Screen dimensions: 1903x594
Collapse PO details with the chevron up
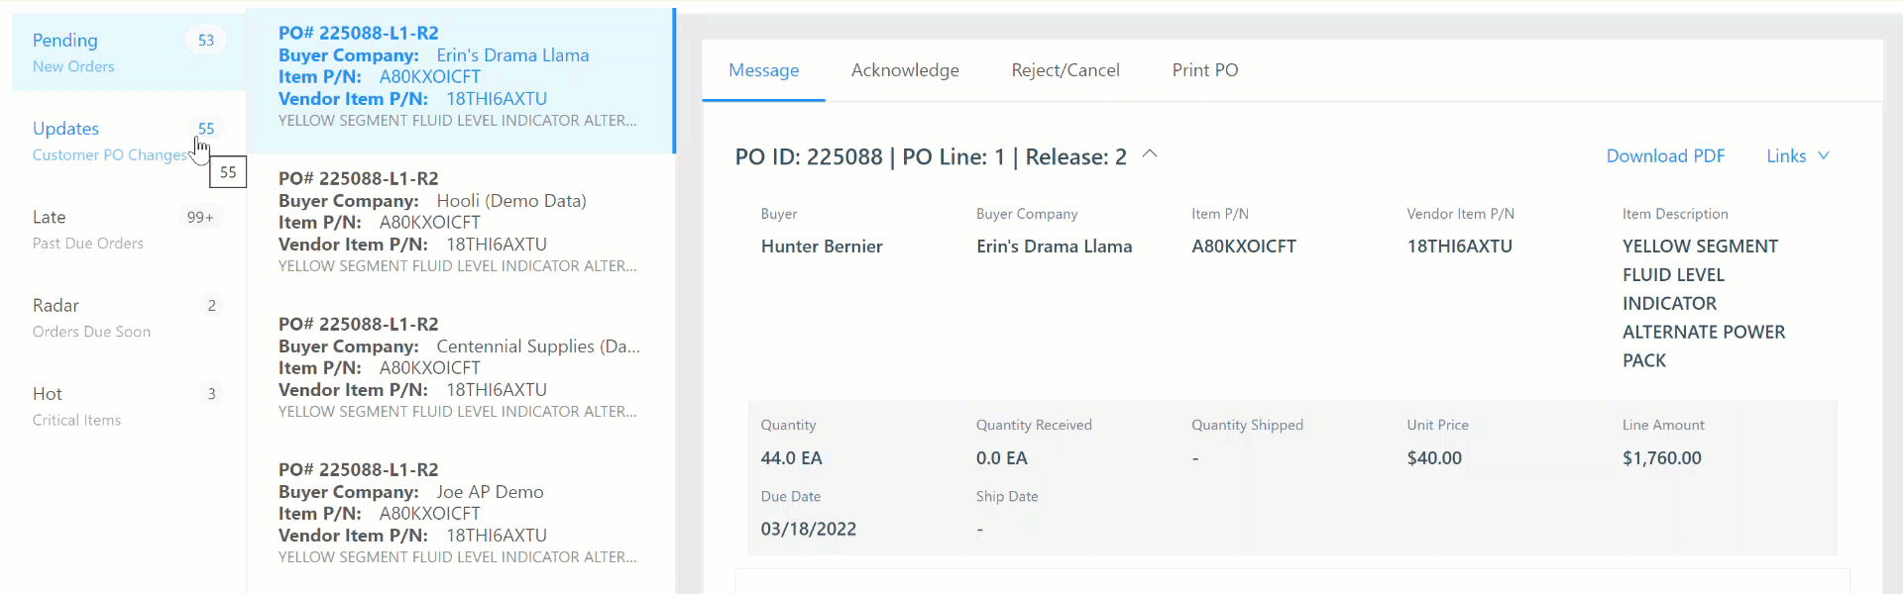(x=1150, y=154)
